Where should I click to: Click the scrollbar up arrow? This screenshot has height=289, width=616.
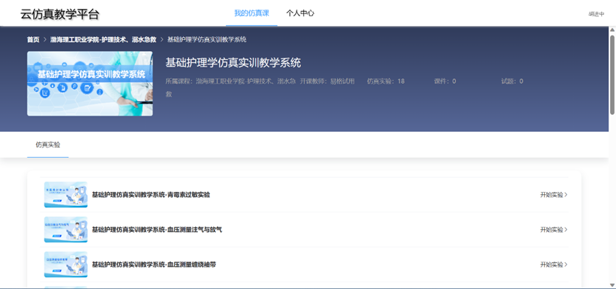(612, 30)
